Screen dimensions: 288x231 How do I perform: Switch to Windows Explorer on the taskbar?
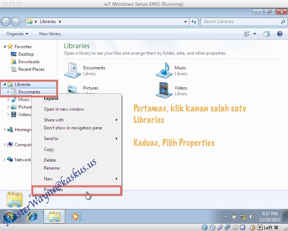(54, 217)
